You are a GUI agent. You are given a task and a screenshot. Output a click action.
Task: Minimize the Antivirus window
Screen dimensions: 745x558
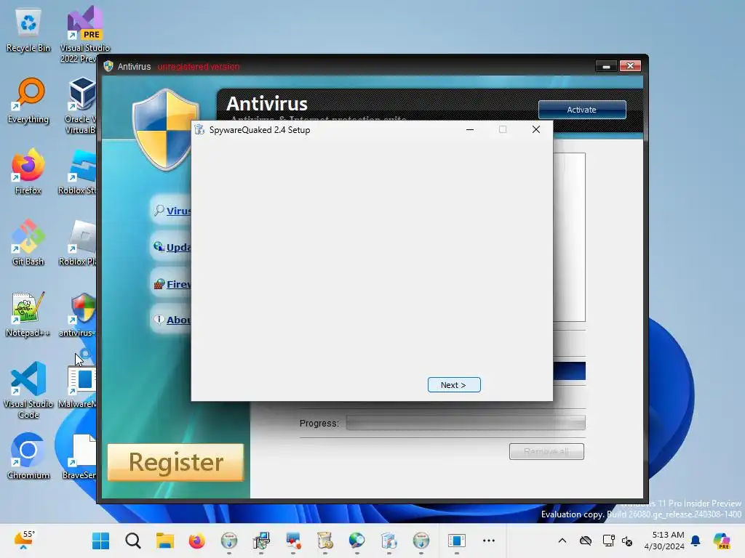coord(606,66)
